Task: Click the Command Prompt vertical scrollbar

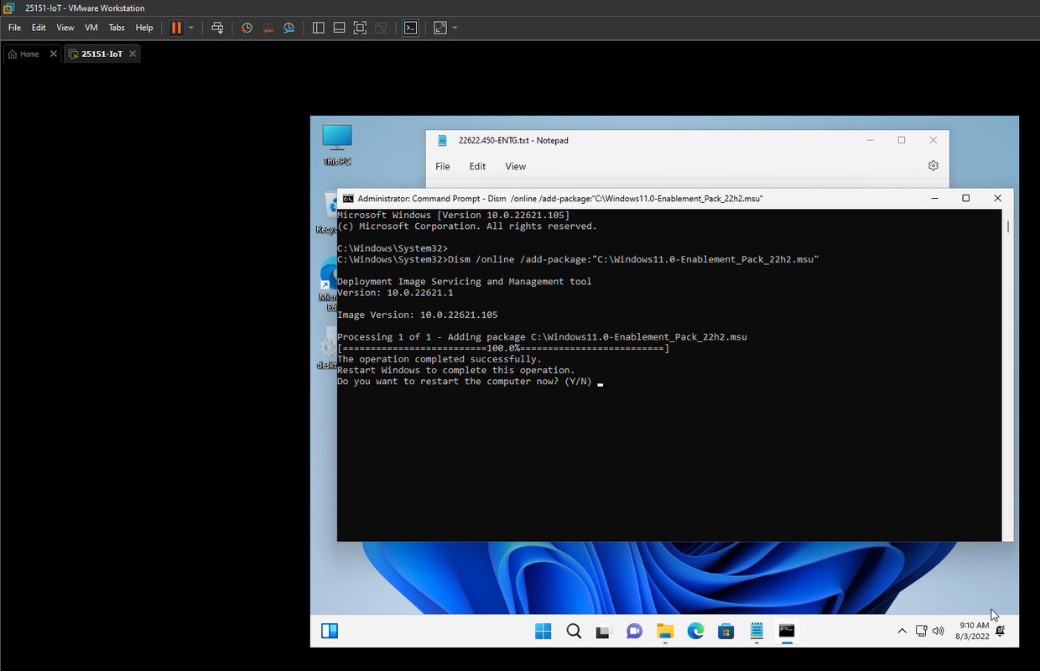Action: 1007,375
